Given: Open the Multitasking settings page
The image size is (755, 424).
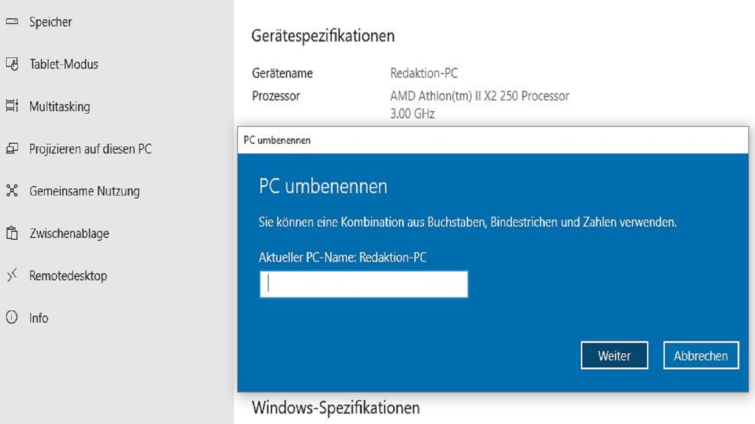Looking at the screenshot, I should pyautogui.click(x=60, y=106).
